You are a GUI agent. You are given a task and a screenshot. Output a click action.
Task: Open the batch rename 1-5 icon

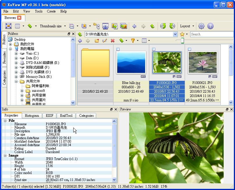click(x=72, y=26)
